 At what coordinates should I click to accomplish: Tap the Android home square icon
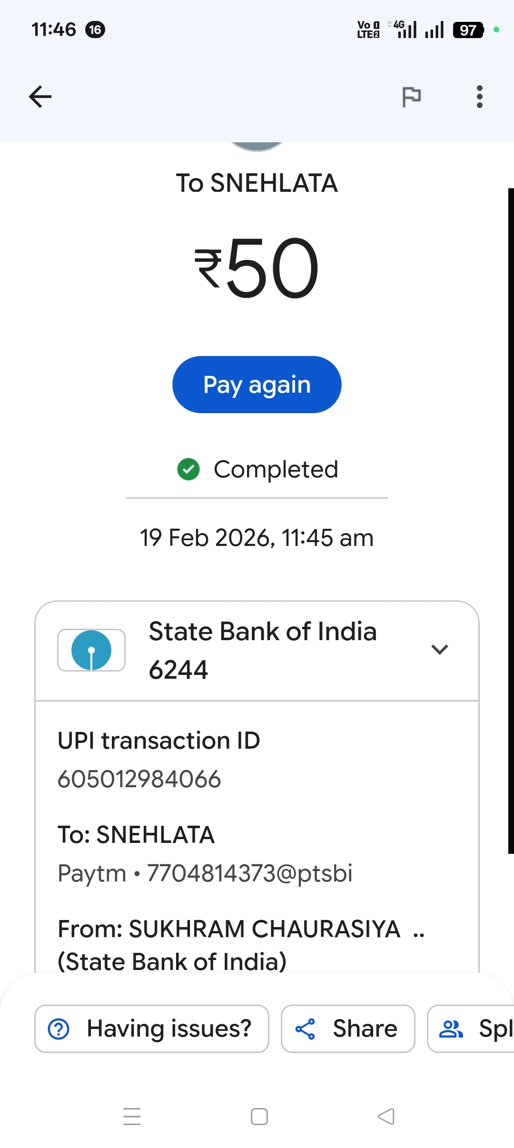point(259,1116)
